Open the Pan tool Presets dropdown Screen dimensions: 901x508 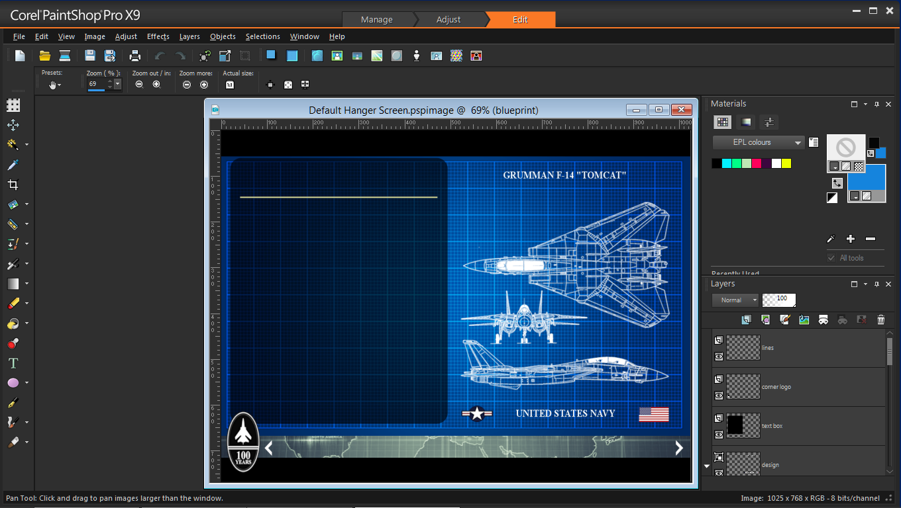tap(54, 85)
